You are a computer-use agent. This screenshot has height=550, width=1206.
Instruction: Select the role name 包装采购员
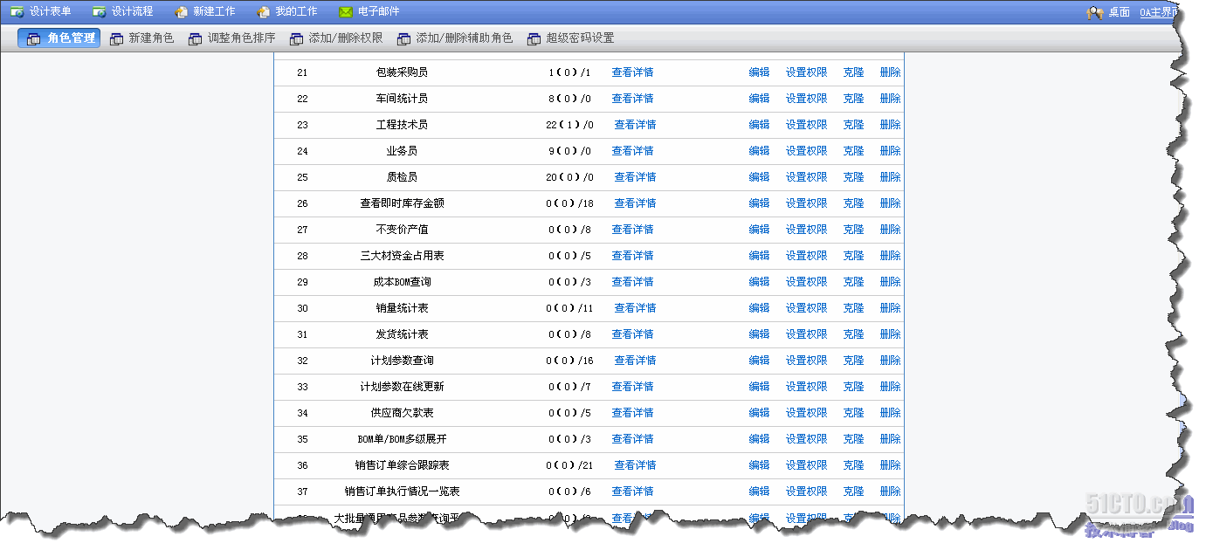coord(402,72)
